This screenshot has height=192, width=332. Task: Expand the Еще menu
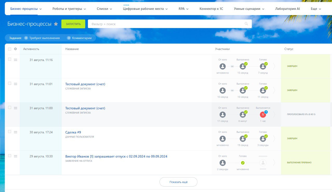316,9
